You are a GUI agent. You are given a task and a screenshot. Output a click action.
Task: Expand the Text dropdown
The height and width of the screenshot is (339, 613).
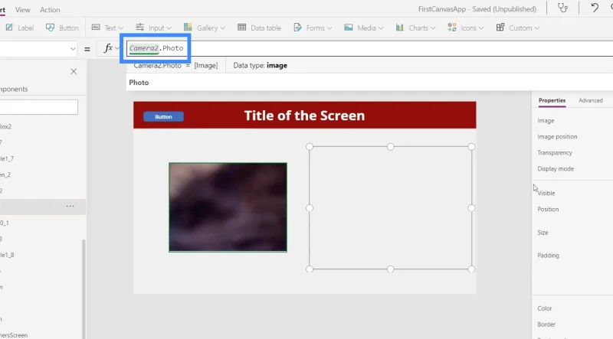[x=107, y=28]
